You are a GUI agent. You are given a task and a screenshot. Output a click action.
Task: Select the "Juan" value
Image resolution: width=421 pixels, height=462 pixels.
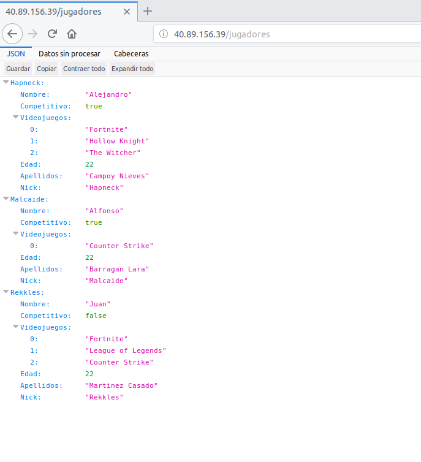98,304
